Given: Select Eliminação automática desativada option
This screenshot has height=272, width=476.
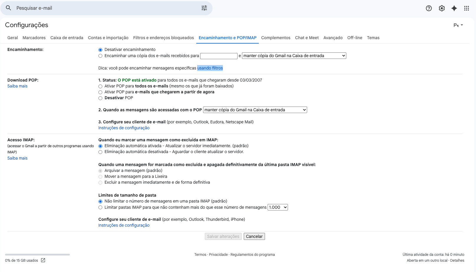Looking at the screenshot, I should pos(100,152).
